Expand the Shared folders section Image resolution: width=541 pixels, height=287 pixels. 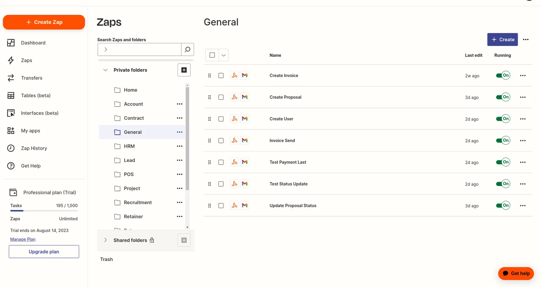[105, 240]
